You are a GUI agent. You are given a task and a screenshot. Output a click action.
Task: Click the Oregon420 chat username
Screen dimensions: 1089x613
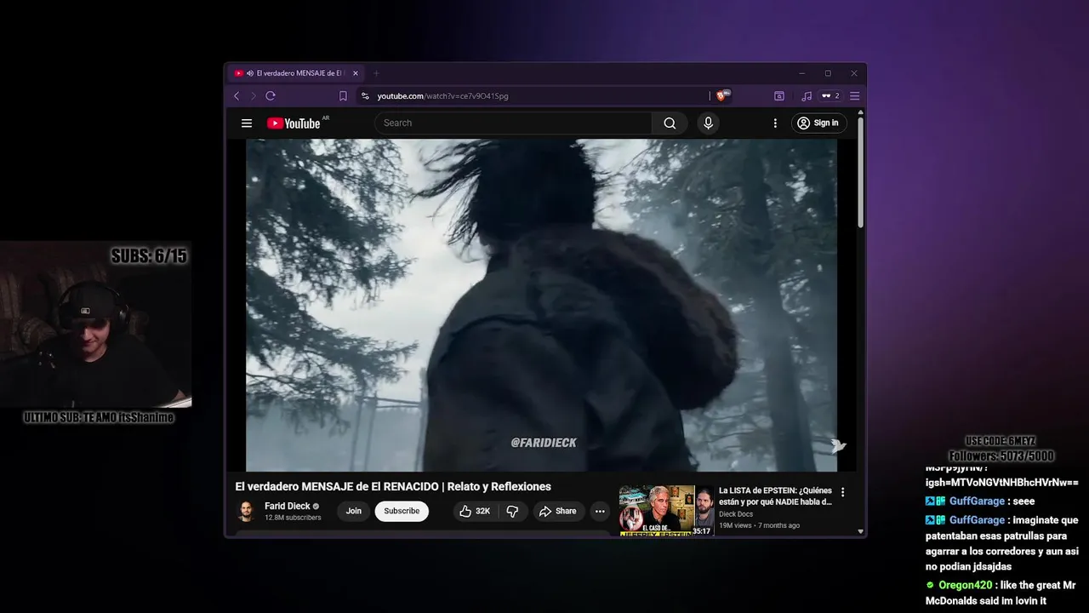point(966,585)
